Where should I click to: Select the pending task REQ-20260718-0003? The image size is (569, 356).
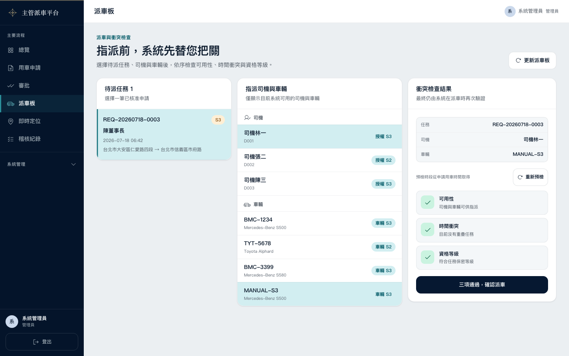(164, 134)
